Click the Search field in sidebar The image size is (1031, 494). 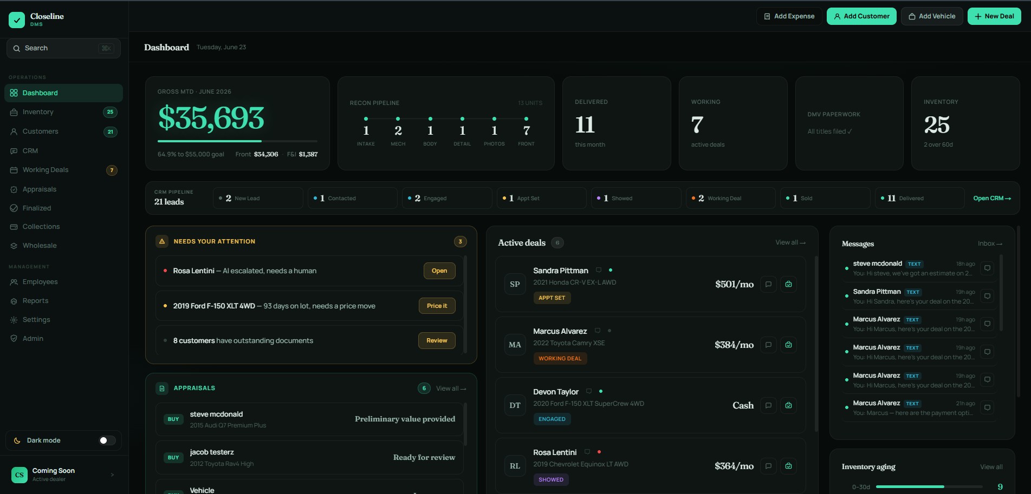63,48
